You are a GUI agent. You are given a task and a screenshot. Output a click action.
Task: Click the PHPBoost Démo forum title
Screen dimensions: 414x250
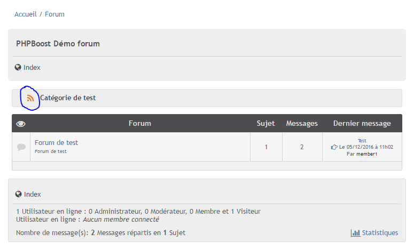58,44
